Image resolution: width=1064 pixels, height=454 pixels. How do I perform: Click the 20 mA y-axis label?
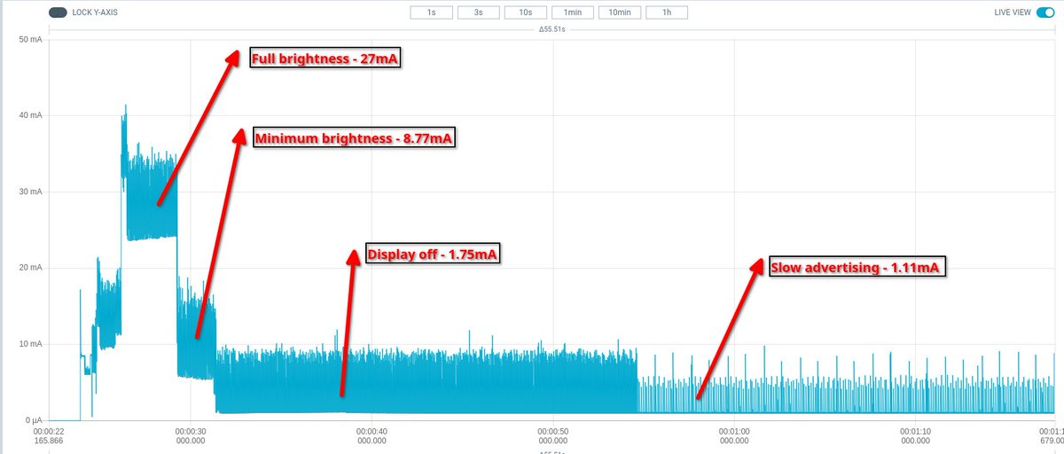[29, 268]
